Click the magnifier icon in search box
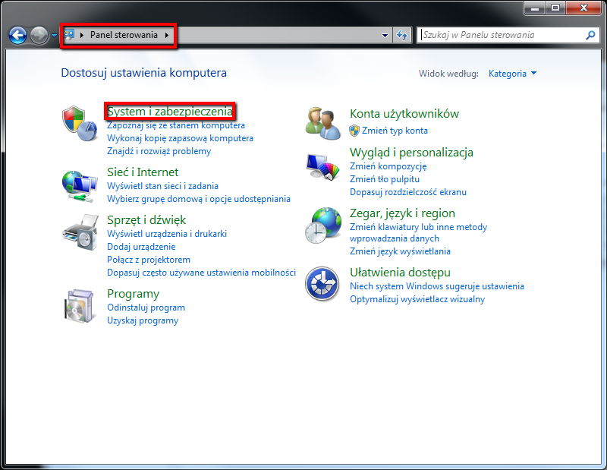Image resolution: width=607 pixels, height=470 pixels. tap(590, 35)
